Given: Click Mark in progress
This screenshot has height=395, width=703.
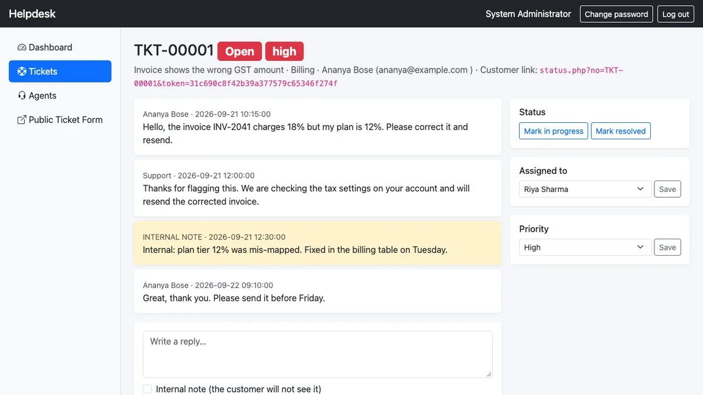Looking at the screenshot, I should point(554,131).
